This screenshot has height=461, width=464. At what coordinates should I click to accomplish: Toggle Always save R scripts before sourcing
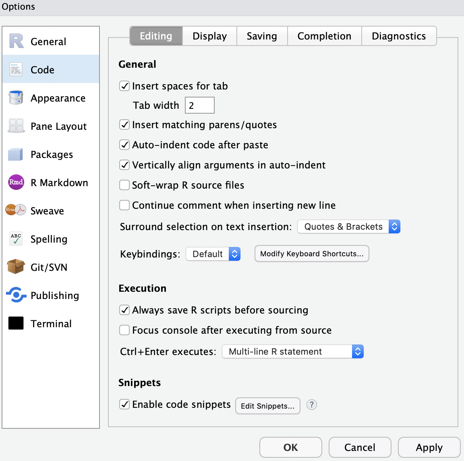click(x=124, y=310)
